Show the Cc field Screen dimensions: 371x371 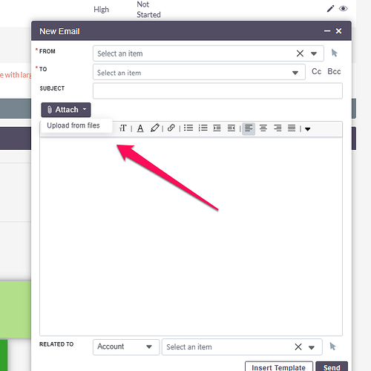(x=316, y=71)
